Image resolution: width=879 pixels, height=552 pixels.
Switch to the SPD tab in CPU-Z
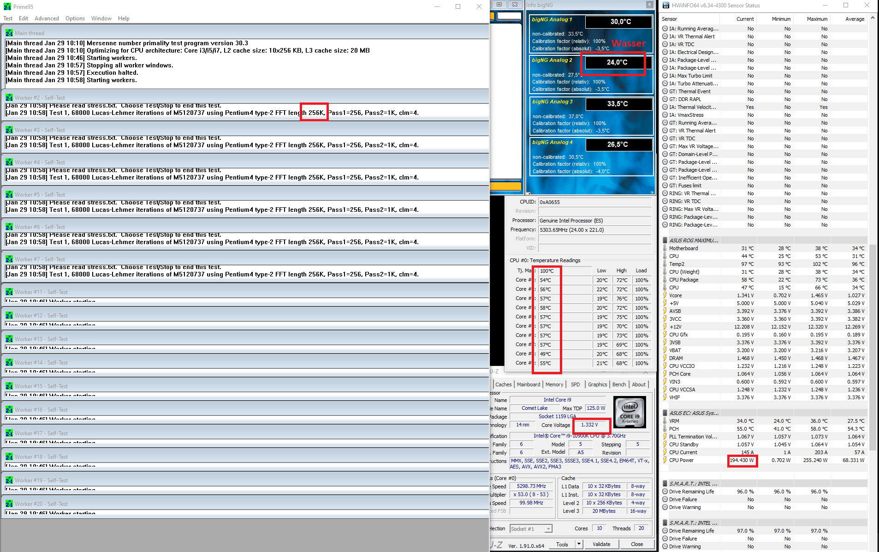[576, 384]
